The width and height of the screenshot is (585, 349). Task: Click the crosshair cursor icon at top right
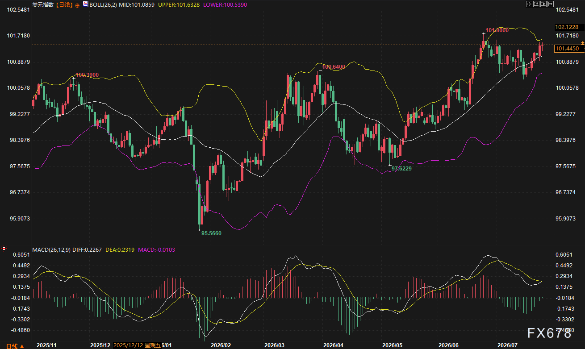pos(529,4)
